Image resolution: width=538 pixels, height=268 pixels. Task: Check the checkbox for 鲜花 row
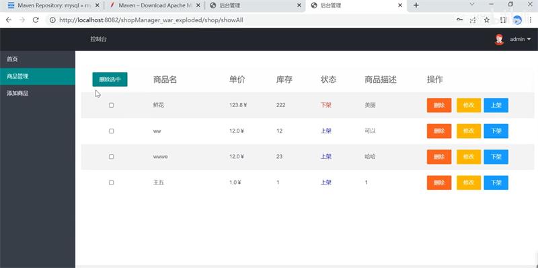coord(111,105)
